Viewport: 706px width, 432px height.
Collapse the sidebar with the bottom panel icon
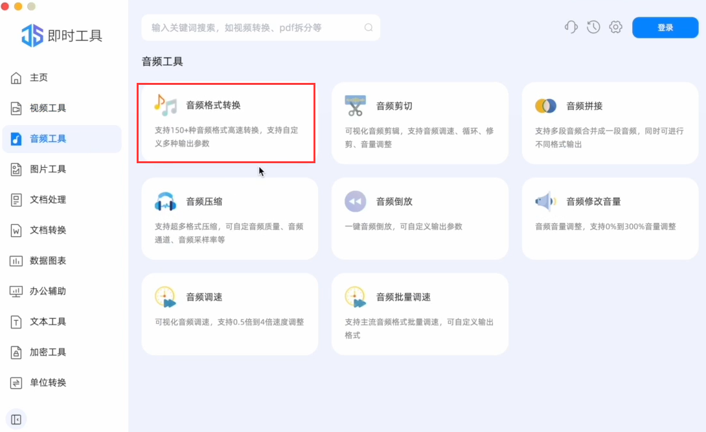(16, 420)
